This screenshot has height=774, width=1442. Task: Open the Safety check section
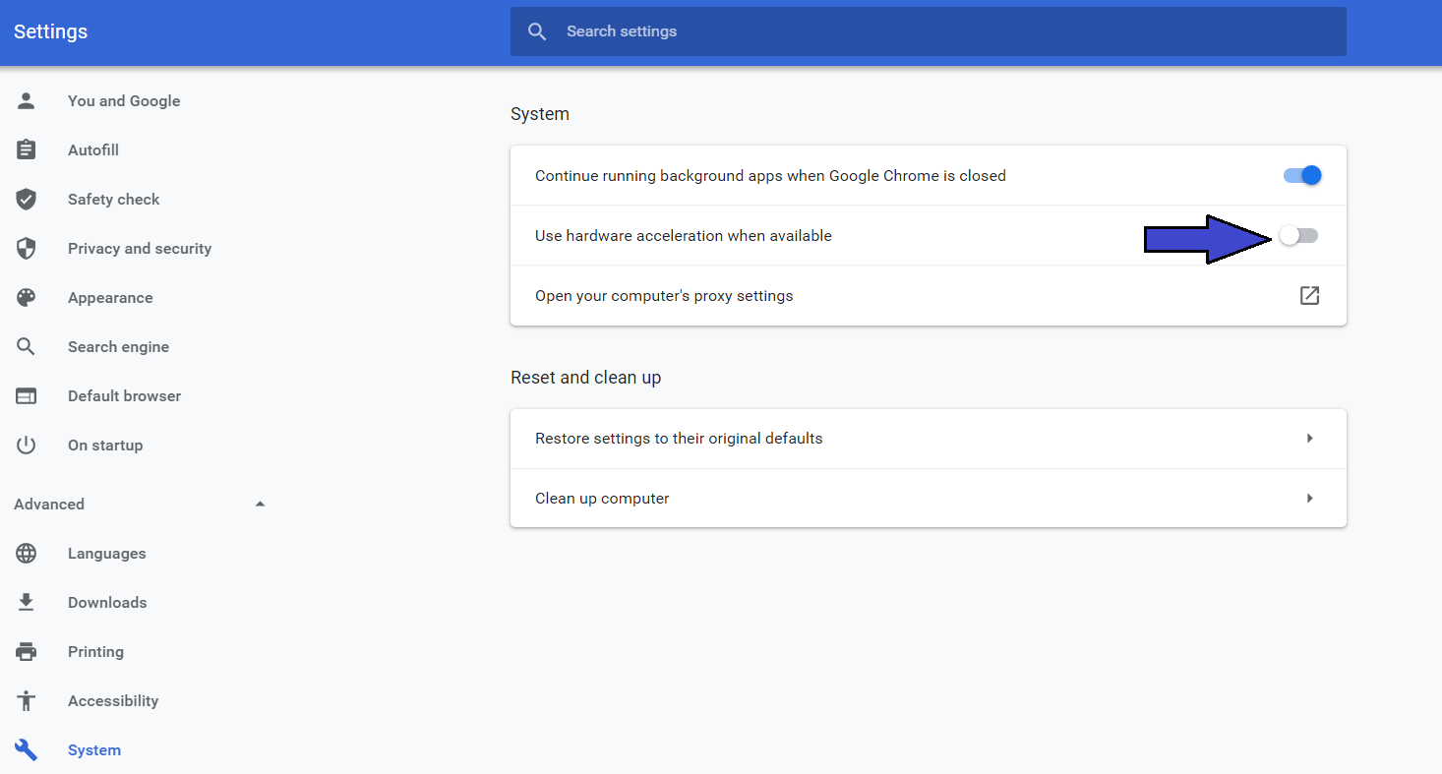point(113,199)
